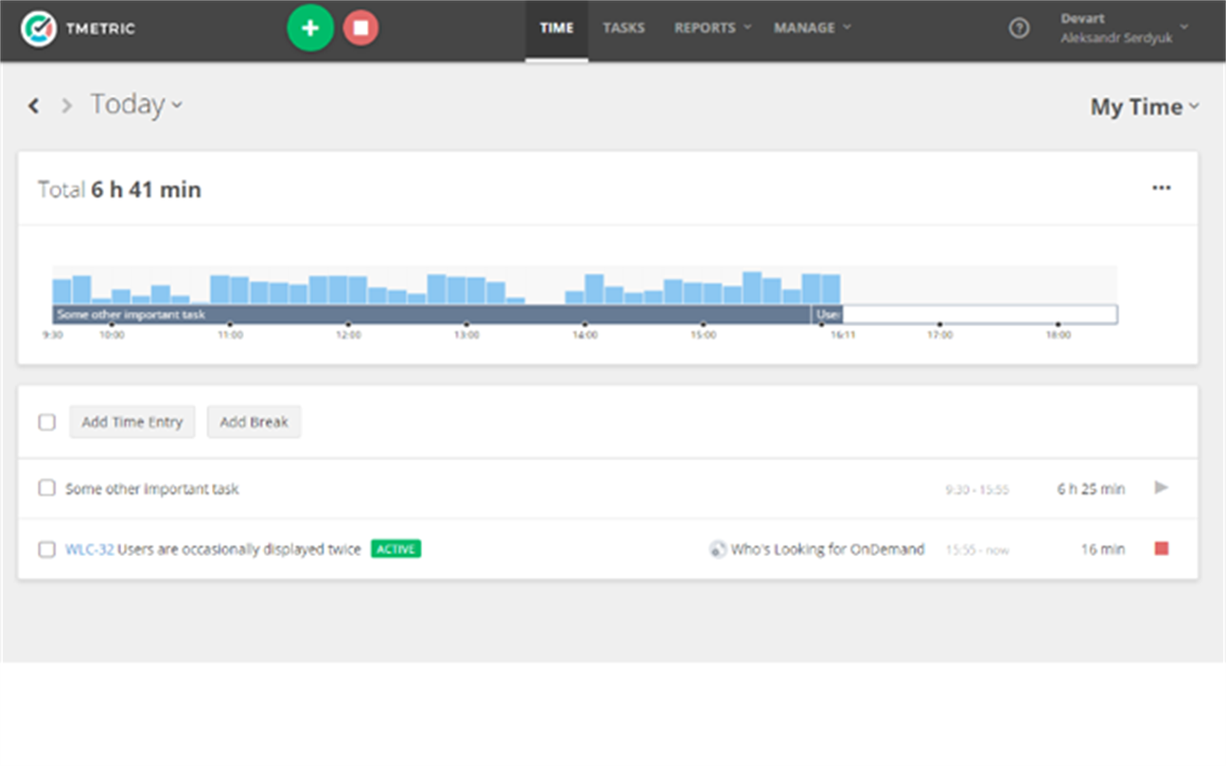Image resolution: width=1226 pixels, height=766 pixels.
Task: Open the help question mark icon
Action: pyautogui.click(x=1019, y=28)
